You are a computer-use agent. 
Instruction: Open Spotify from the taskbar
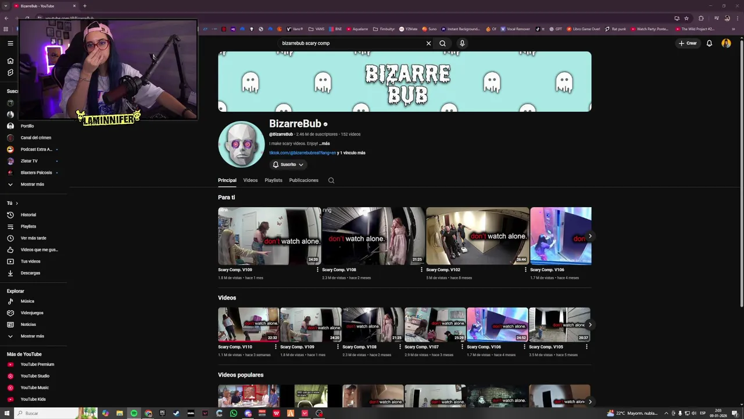(134, 413)
